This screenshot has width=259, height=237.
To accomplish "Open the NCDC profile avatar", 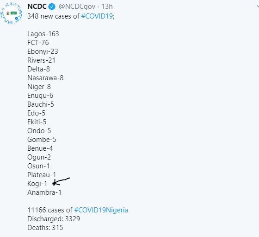I will [11, 13].
